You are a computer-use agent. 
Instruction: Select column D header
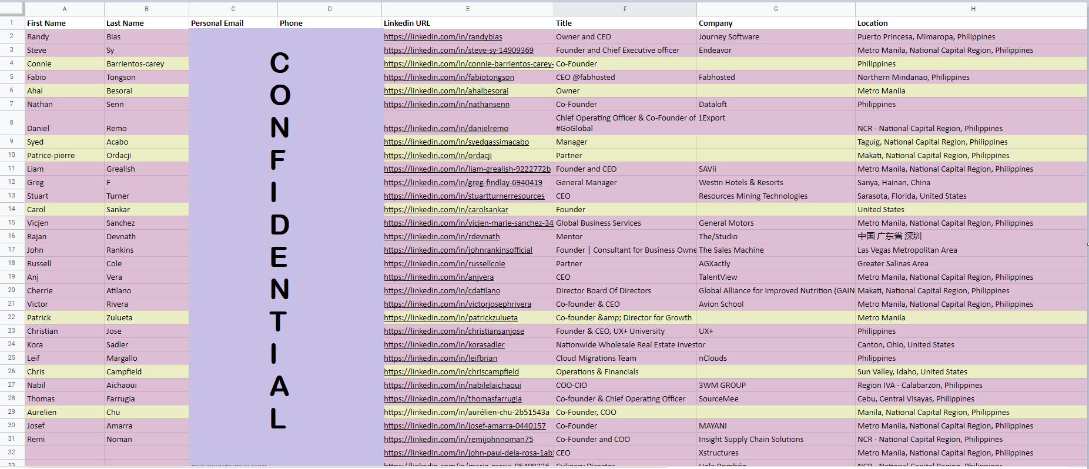click(330, 9)
